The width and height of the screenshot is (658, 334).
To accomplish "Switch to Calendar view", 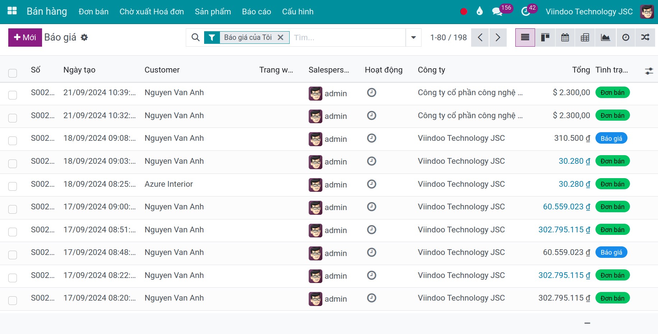I will tap(565, 37).
